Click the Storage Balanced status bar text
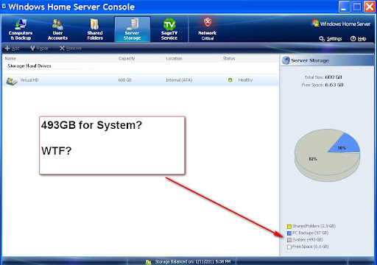Image resolution: width=377 pixels, height=265 pixels. (x=193, y=262)
